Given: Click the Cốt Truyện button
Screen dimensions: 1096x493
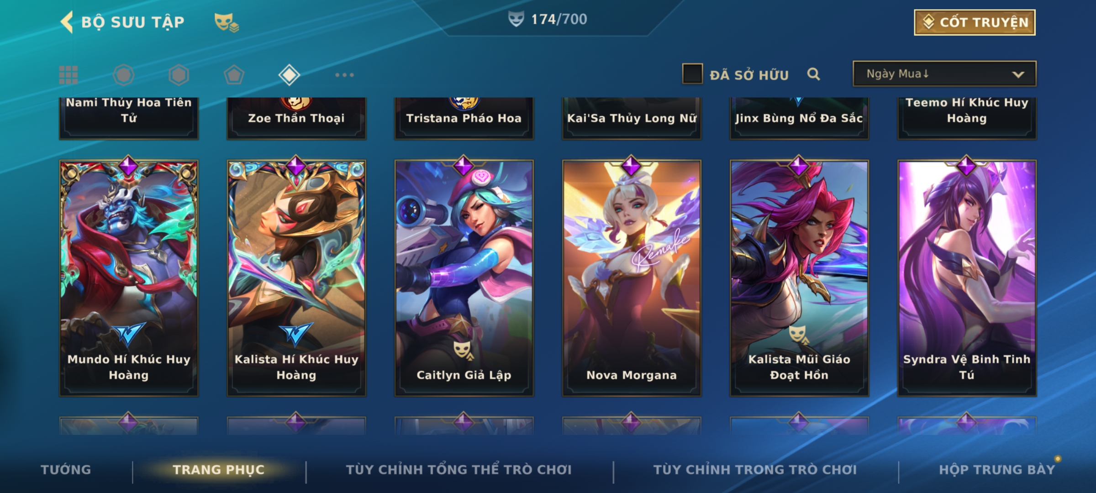Looking at the screenshot, I should click(x=975, y=22).
